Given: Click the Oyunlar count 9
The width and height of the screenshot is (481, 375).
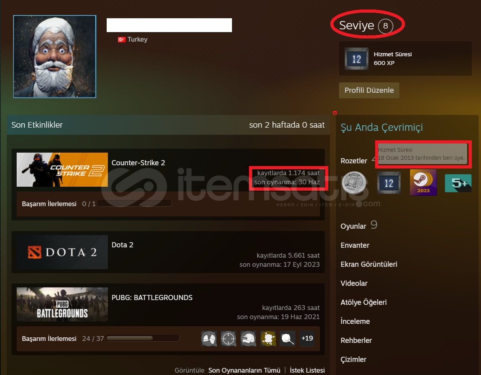Looking at the screenshot, I should (x=374, y=225).
